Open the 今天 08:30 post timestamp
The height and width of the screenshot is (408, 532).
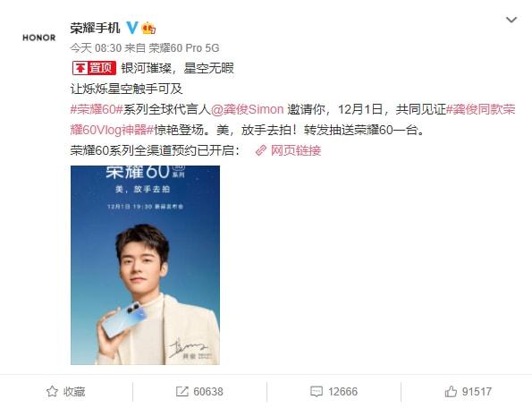pos(96,47)
